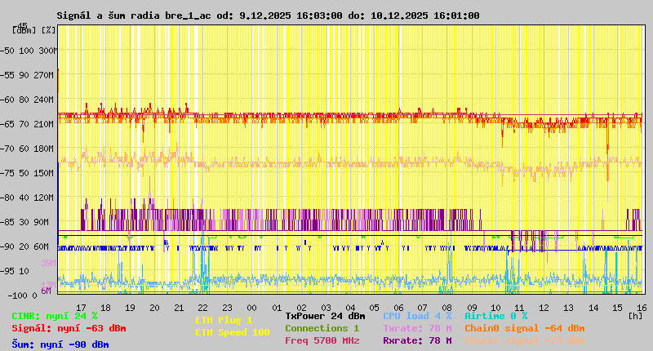Select the Txrate 78 M legend entry
Viewport: 653px width, 351px height.
tap(417, 328)
